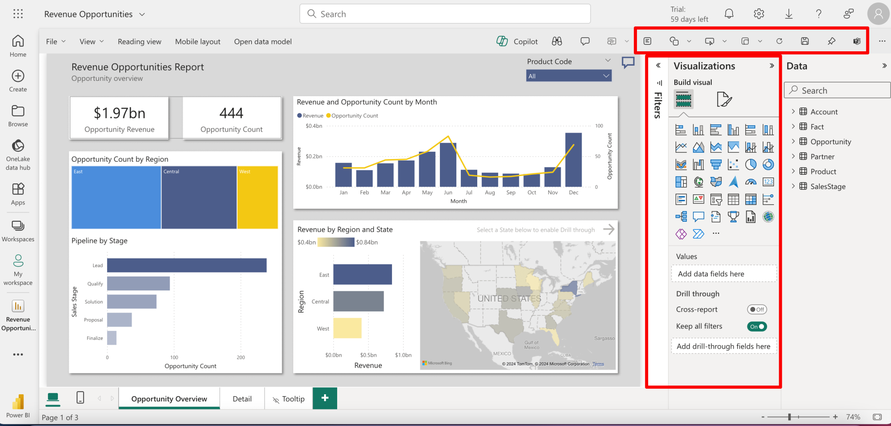Switch to mobile preview at bottom left
This screenshot has height=426, width=891.
80,398
